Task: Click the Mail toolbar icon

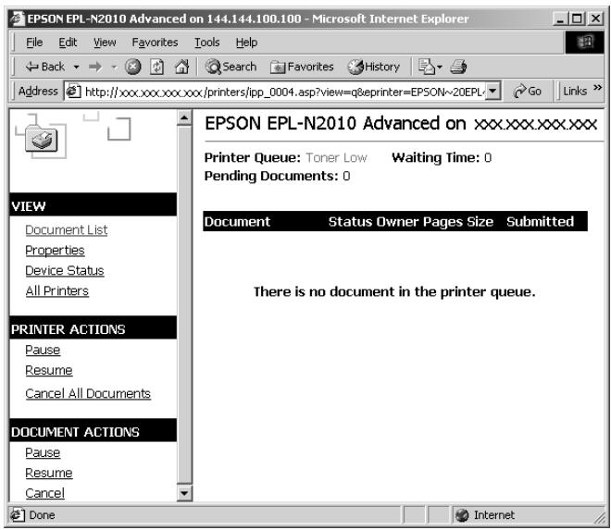Action: tap(426, 67)
